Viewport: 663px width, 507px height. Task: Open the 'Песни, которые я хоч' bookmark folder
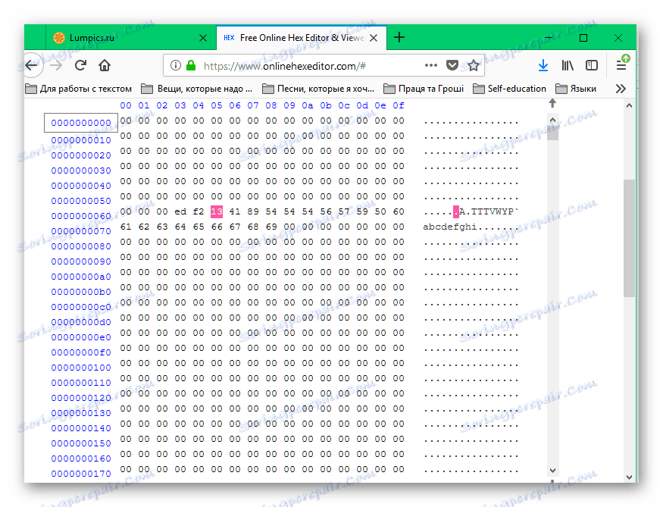318,89
